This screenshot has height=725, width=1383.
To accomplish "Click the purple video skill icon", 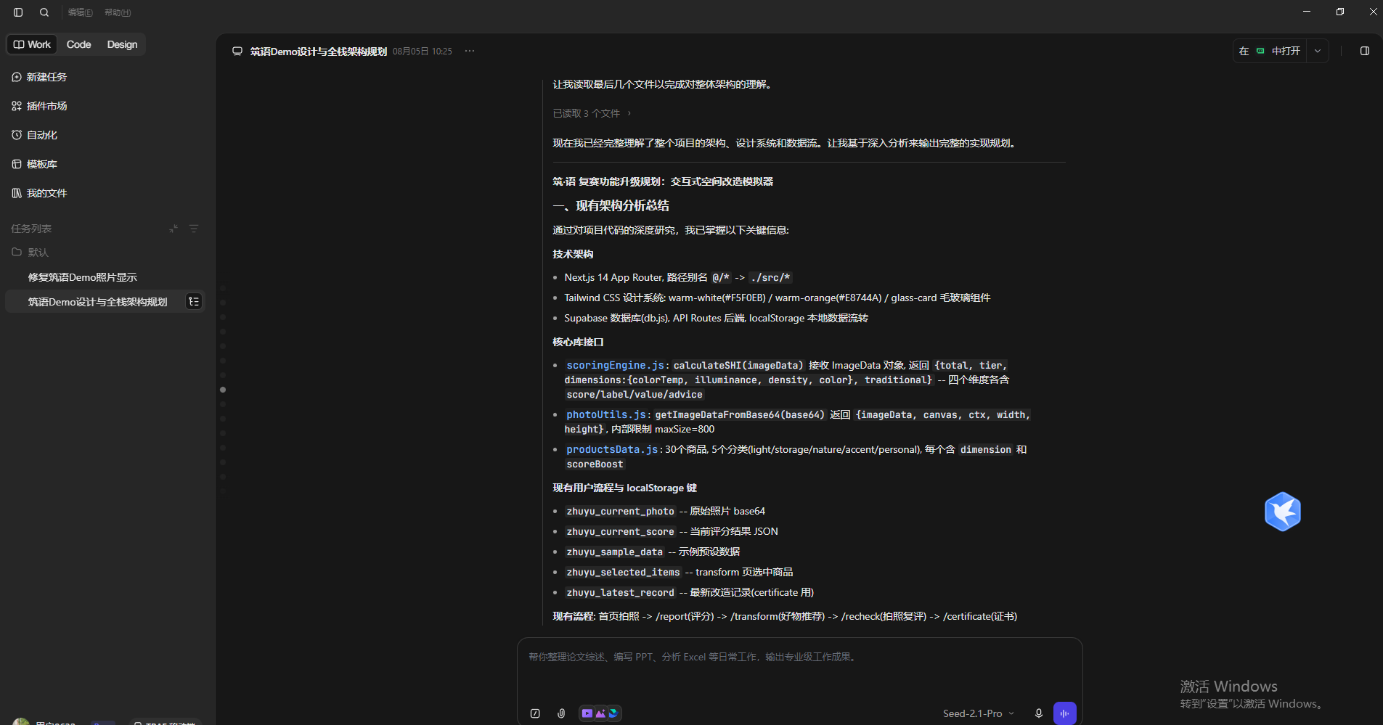I will (x=587, y=713).
